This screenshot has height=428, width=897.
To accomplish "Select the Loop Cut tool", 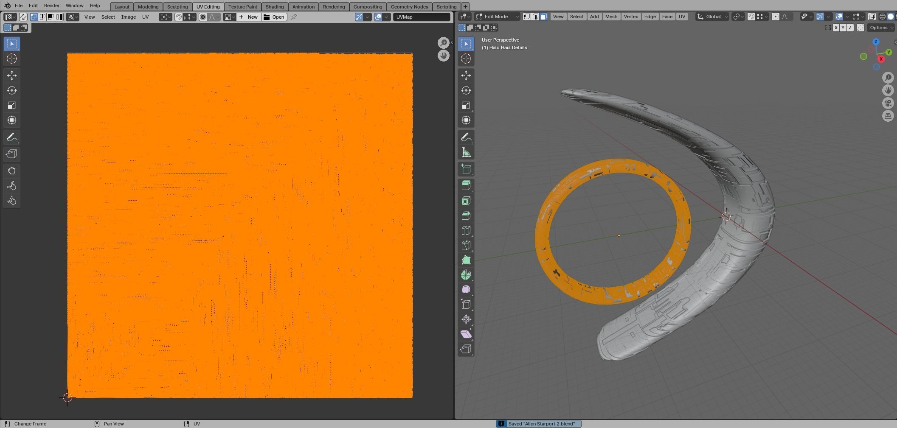I will click(x=466, y=230).
